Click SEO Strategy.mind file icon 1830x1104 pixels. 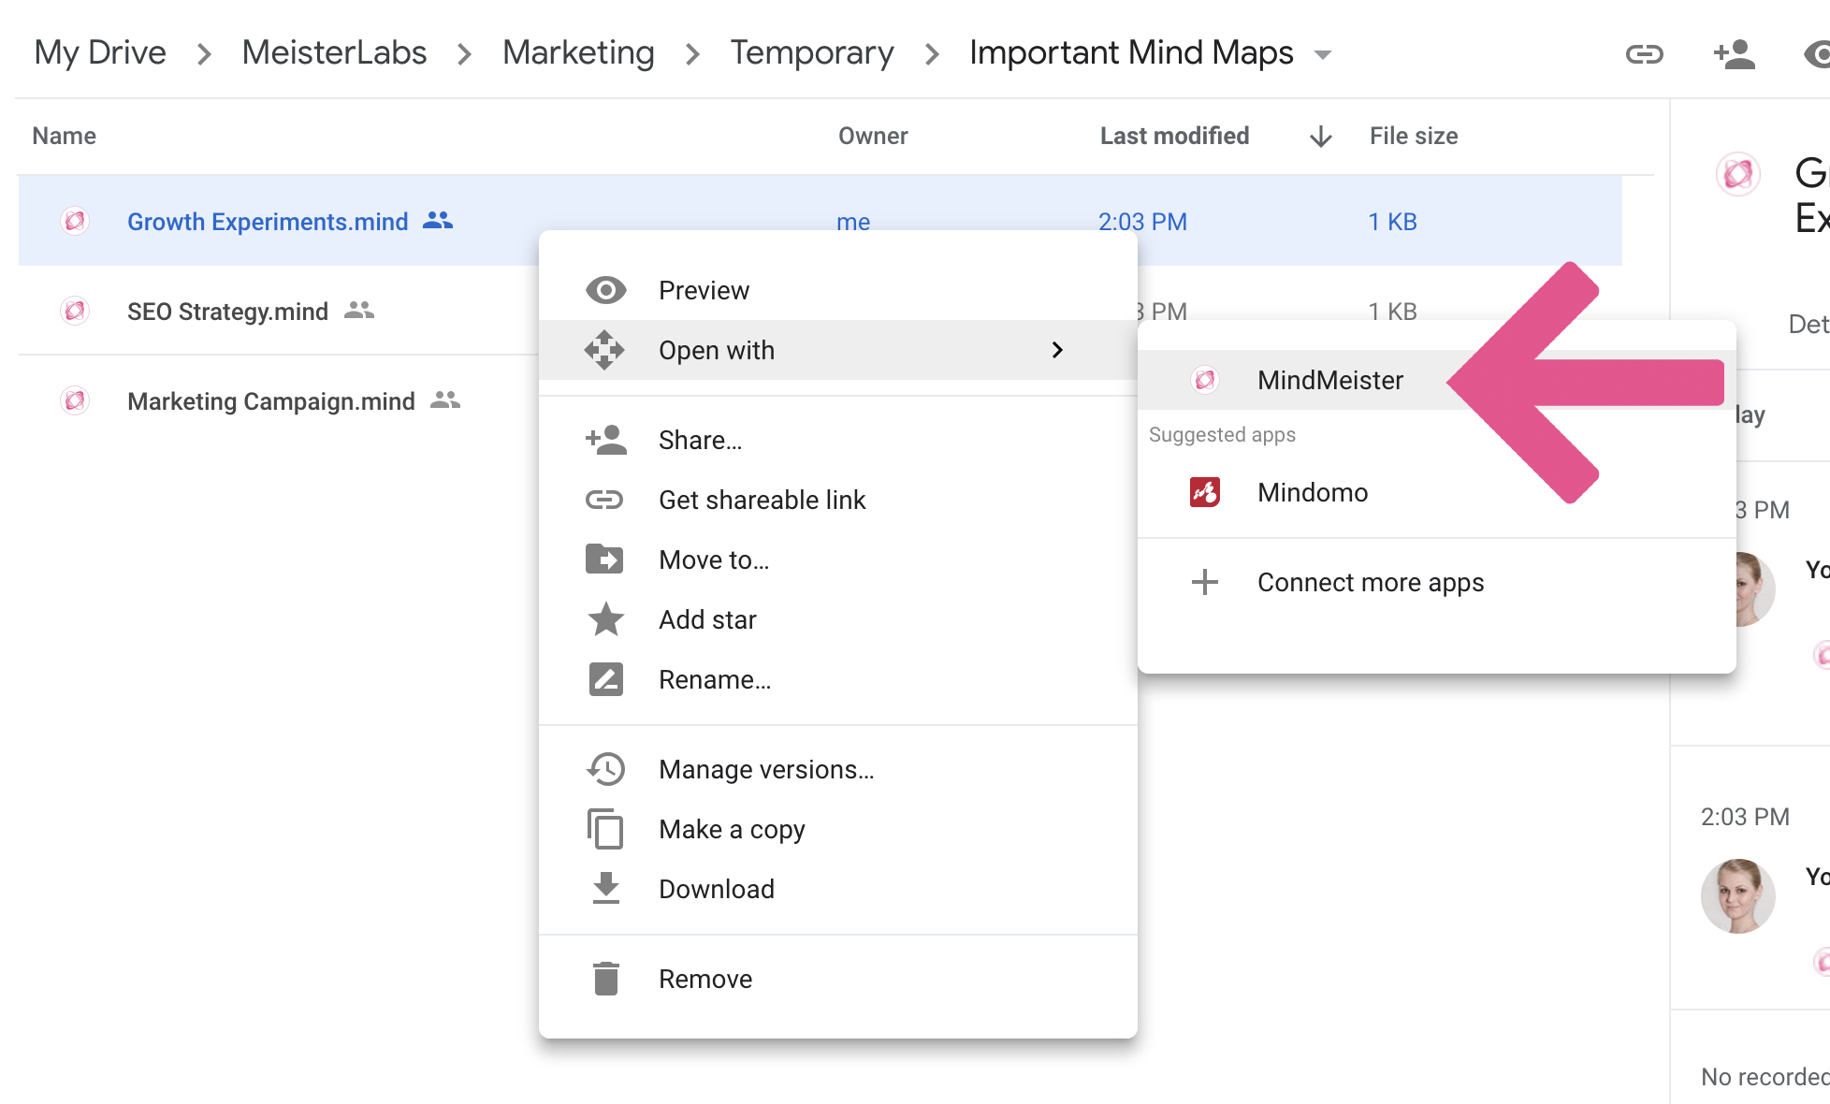pyautogui.click(x=75, y=311)
